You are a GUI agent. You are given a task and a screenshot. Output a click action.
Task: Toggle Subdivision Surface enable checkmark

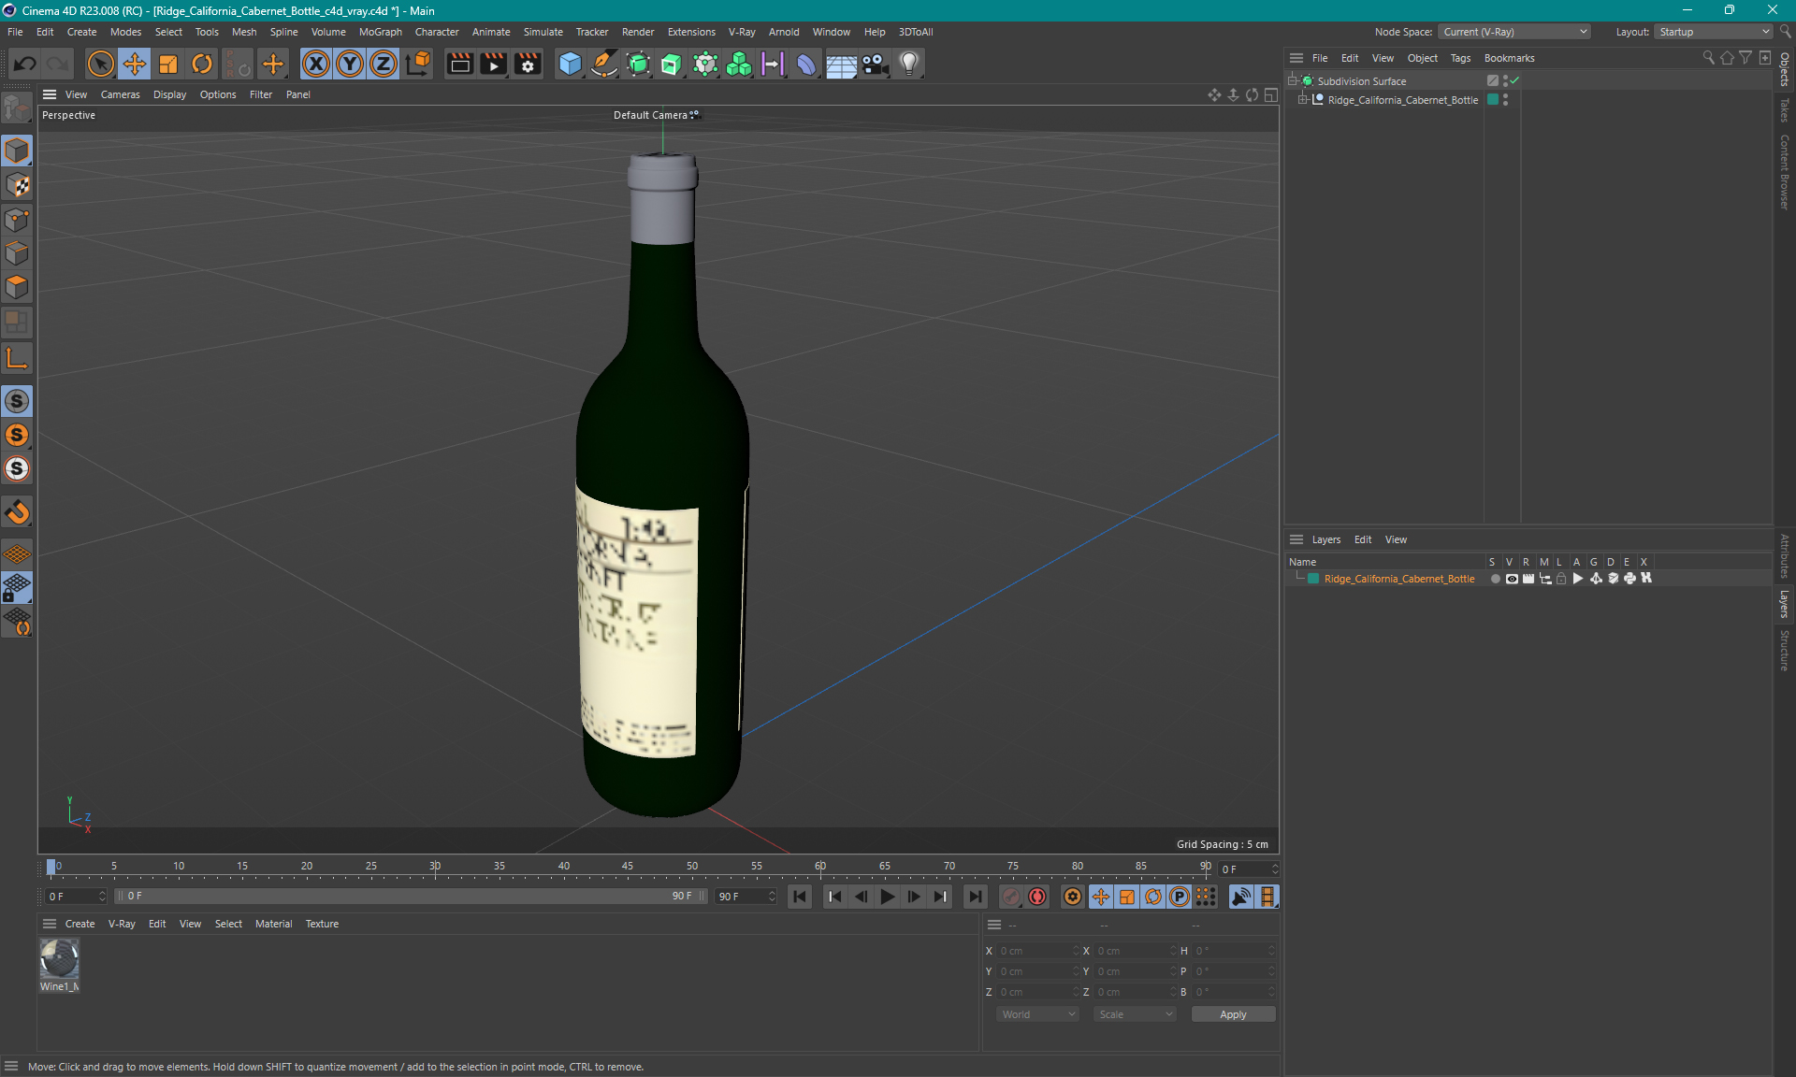coord(1514,81)
